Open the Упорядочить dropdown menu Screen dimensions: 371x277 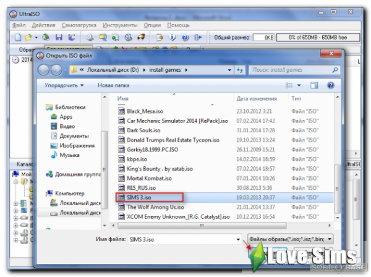tap(64, 85)
